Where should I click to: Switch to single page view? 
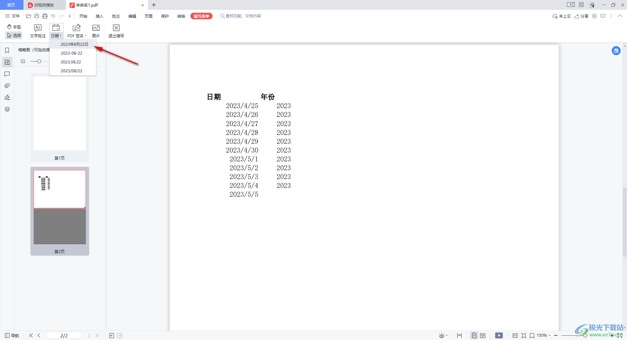(x=474, y=335)
